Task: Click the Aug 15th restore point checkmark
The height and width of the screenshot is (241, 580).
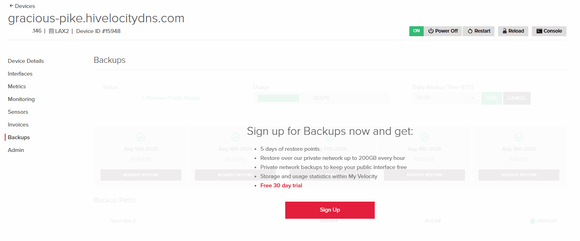Action: (x=141, y=137)
